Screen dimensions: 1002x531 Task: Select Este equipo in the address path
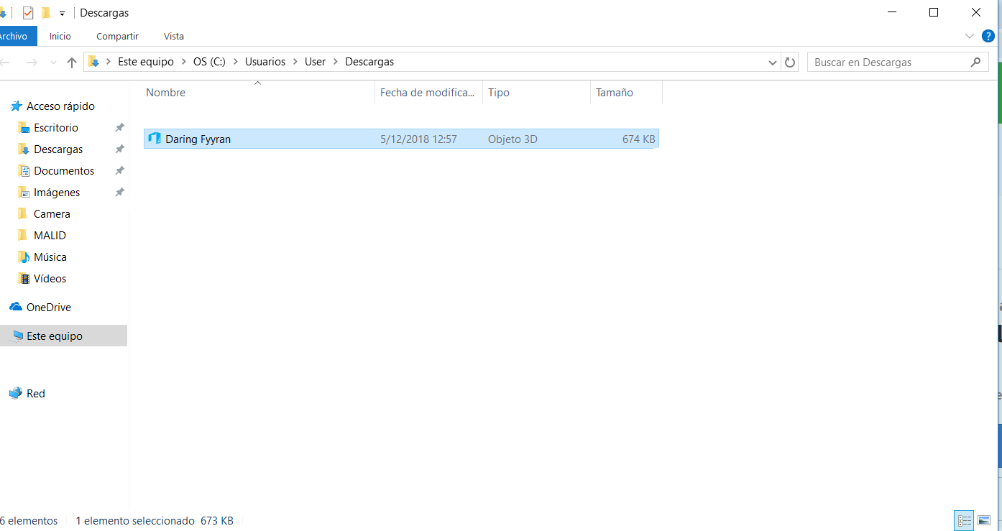[146, 62]
